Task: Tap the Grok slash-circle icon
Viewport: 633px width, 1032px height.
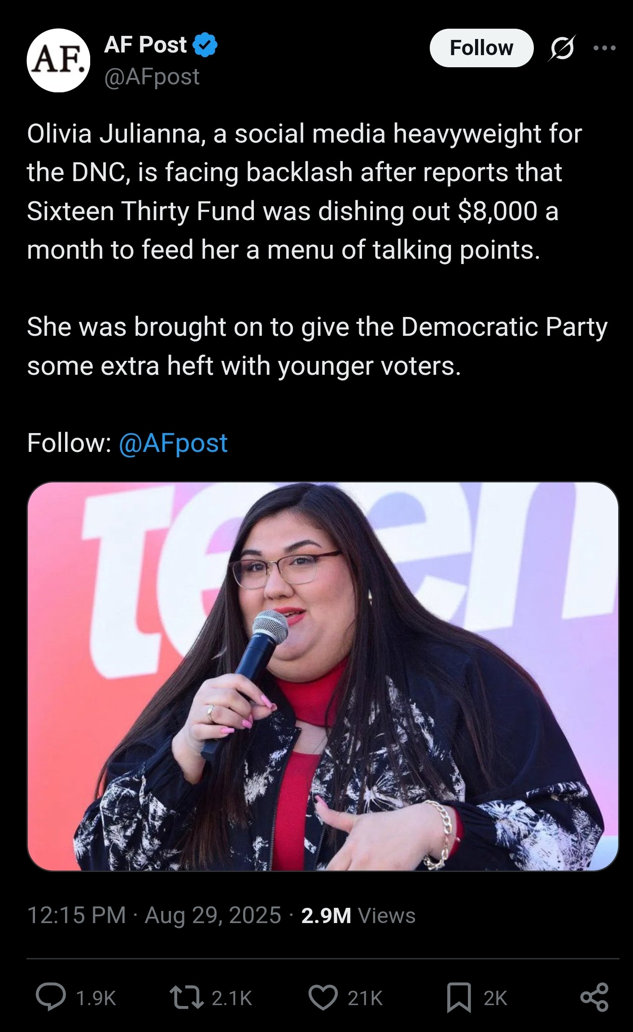Action: [561, 48]
